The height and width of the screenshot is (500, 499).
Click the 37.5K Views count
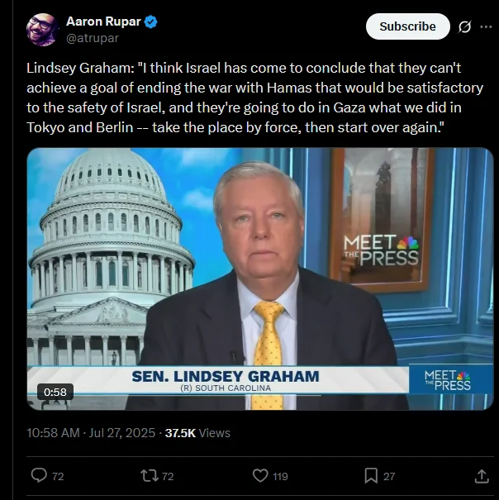point(197,433)
